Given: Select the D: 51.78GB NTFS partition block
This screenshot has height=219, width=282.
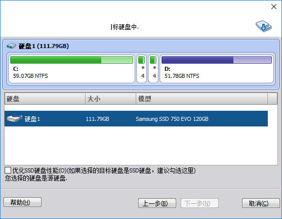Looking at the screenshot, I should [217, 69].
